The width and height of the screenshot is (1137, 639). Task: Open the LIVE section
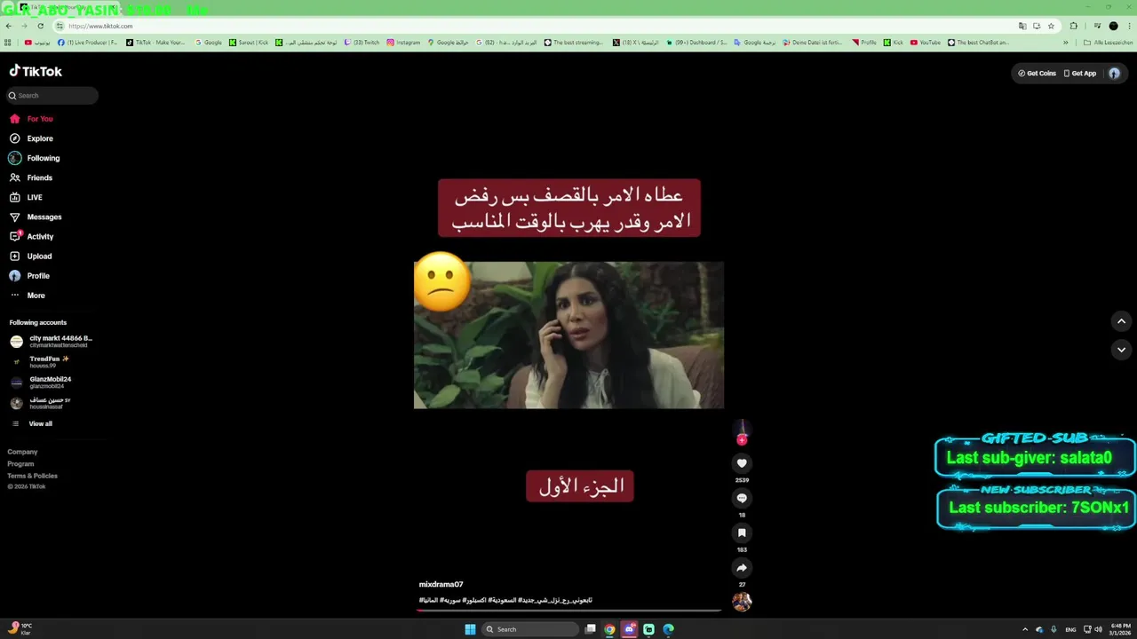26,197
